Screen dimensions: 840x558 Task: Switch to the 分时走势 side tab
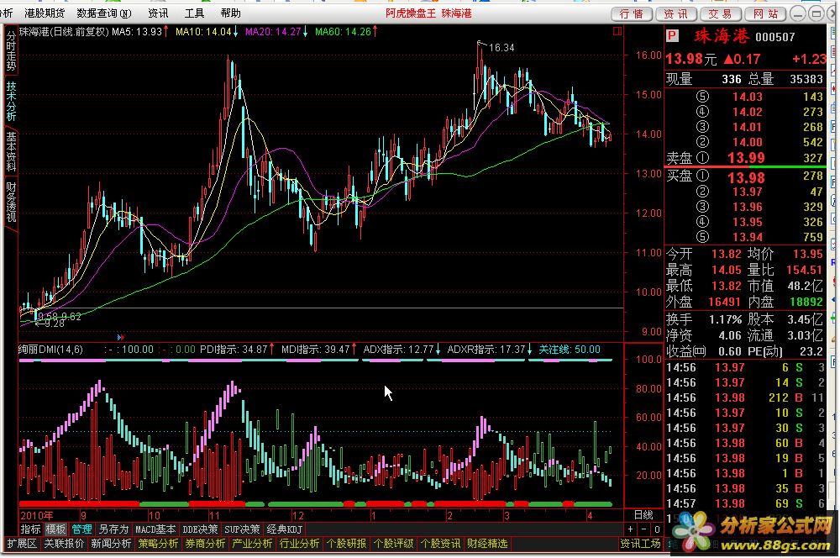(11, 51)
